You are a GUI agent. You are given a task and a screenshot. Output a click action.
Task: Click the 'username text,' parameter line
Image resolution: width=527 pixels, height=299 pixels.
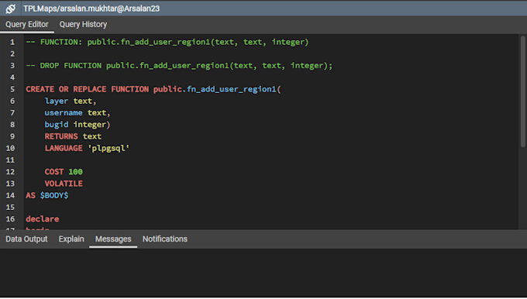[x=77, y=113]
